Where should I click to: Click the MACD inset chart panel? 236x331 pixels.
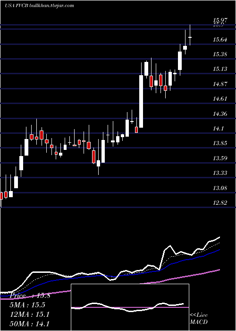pyautogui.click(x=130, y=307)
